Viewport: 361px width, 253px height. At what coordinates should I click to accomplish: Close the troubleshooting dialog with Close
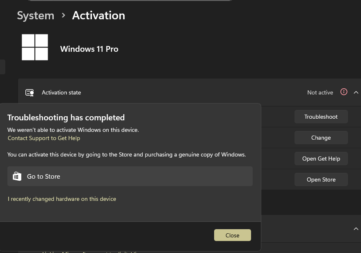[x=232, y=235]
